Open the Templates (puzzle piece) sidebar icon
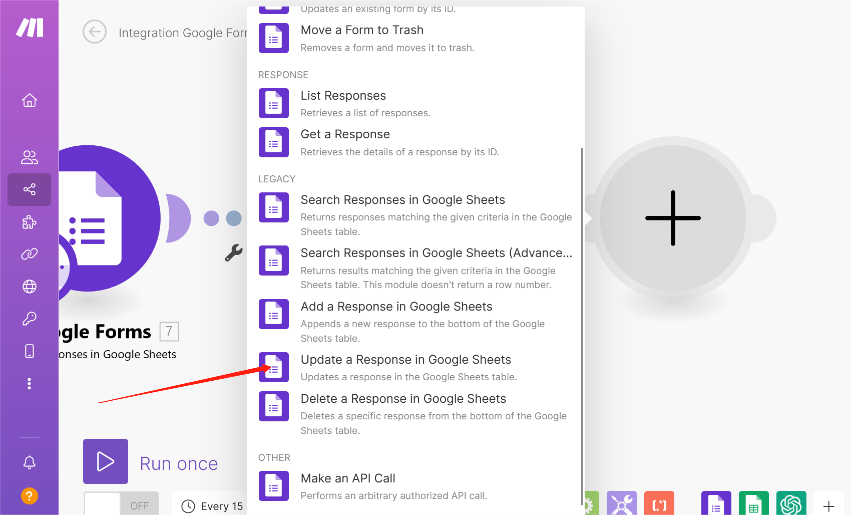The height and width of the screenshot is (515, 851). [30, 222]
